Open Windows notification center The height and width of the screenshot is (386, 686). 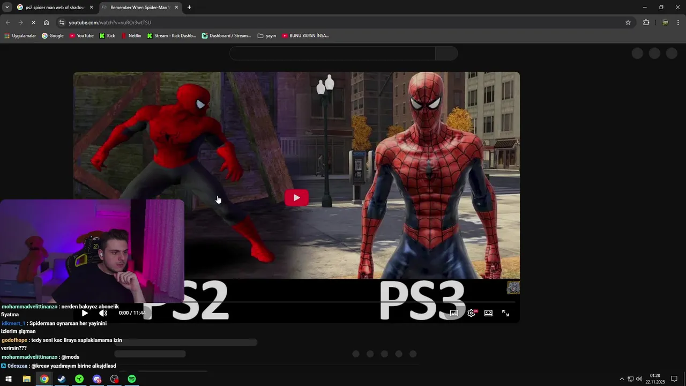pos(674,379)
